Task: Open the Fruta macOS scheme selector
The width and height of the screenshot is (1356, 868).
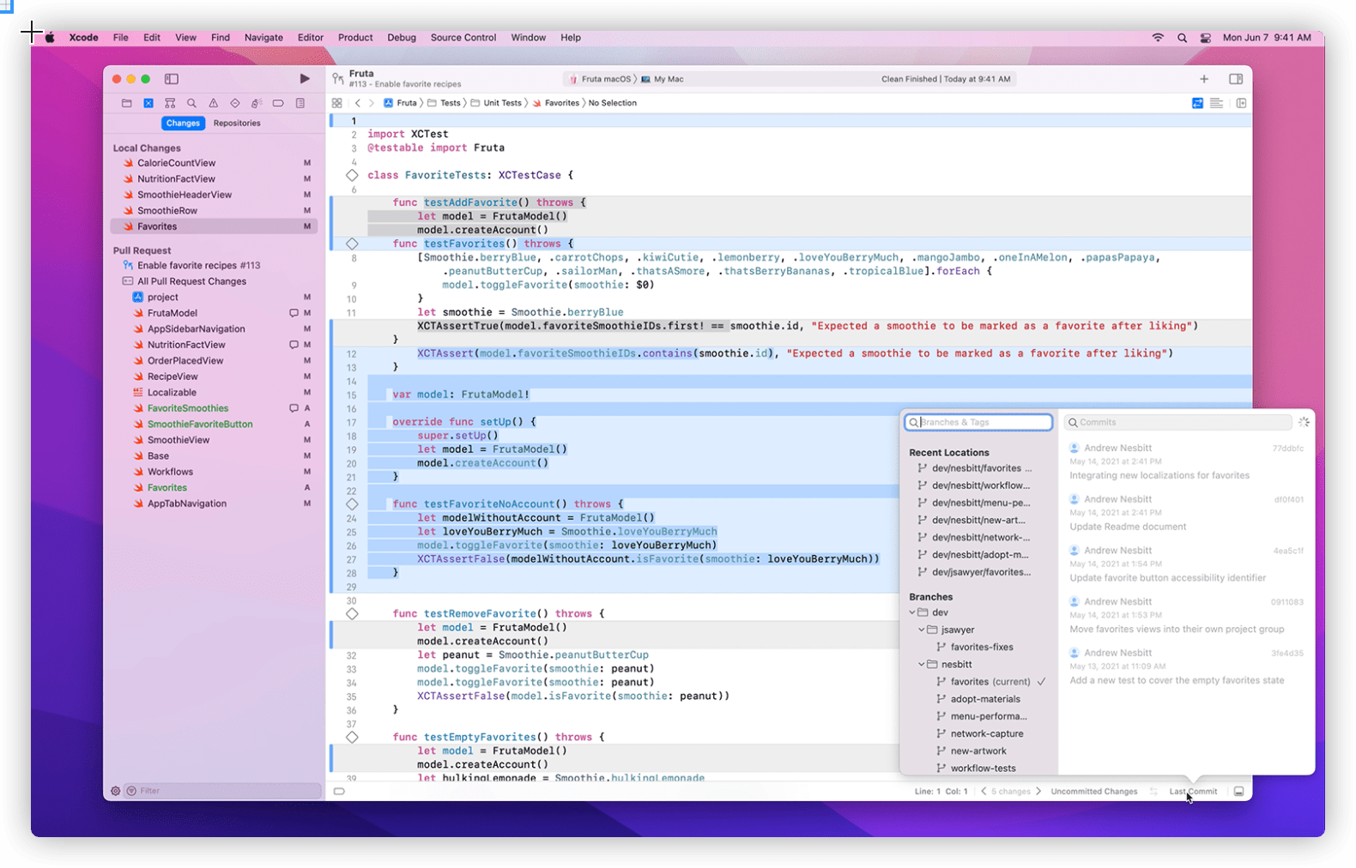Action: (x=600, y=79)
